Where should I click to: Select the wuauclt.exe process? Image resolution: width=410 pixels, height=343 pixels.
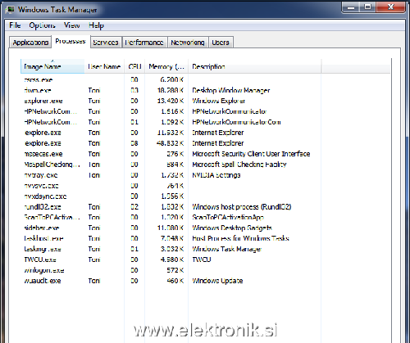[205, 281]
